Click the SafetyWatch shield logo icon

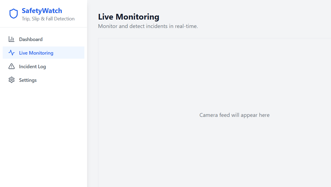(14, 14)
